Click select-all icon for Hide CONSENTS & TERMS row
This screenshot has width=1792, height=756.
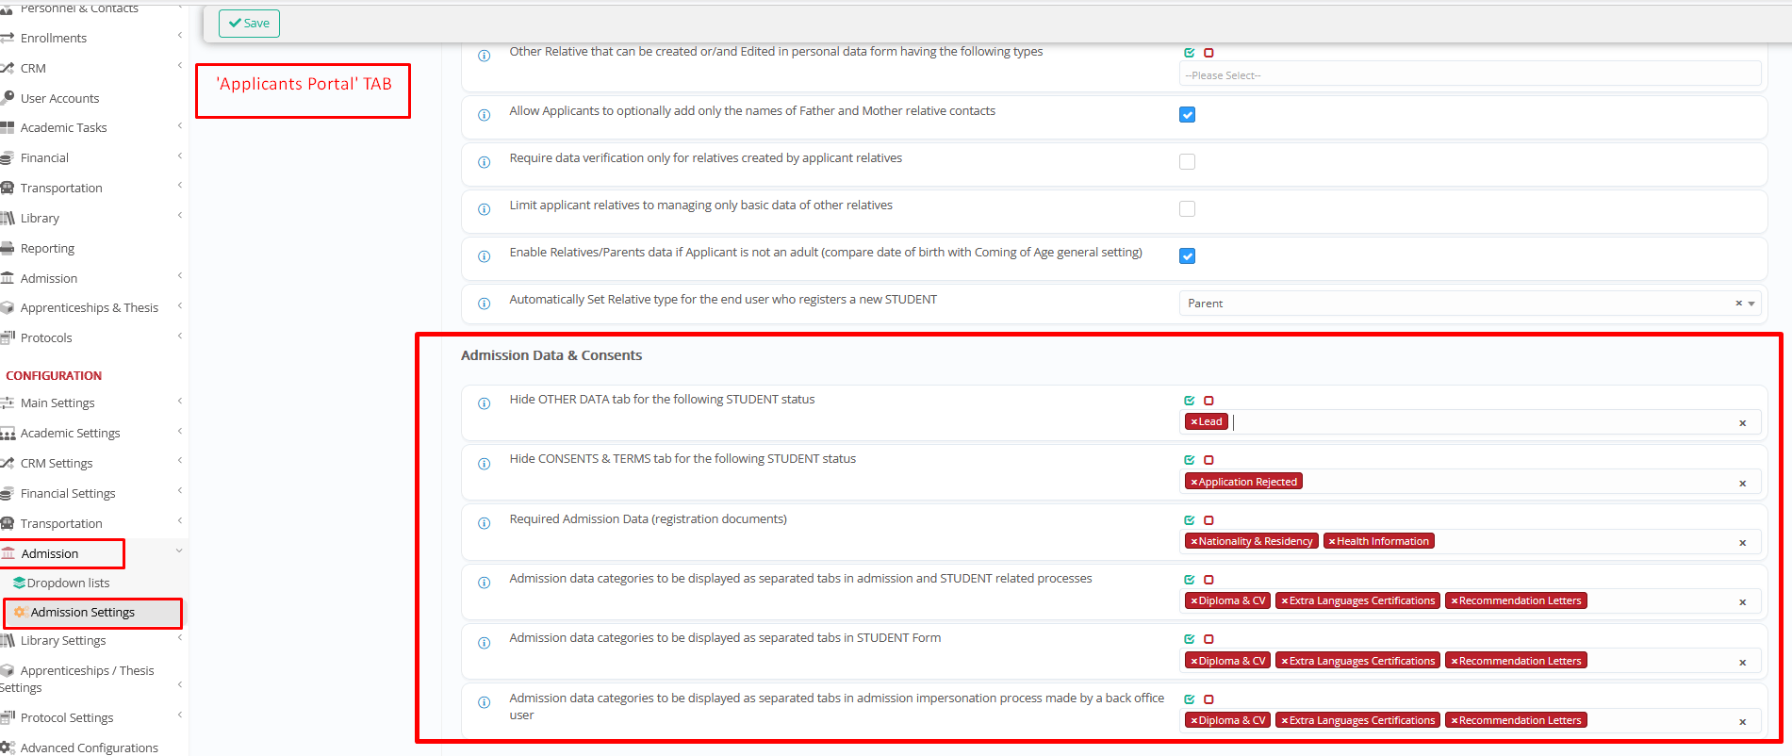click(1190, 460)
